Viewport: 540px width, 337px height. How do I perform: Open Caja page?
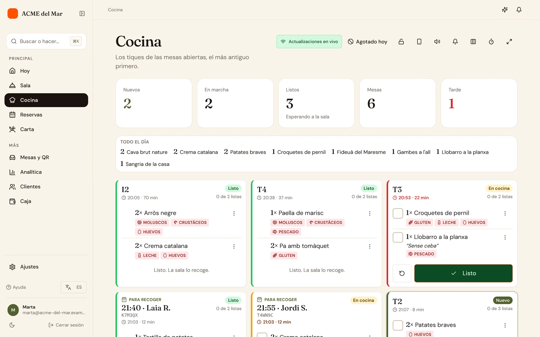pyautogui.click(x=46, y=201)
